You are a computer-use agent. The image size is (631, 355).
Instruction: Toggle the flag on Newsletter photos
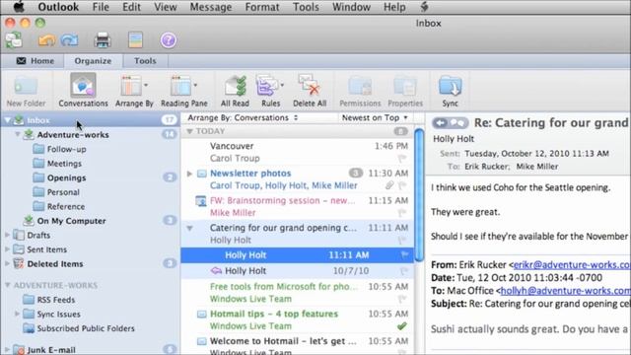coord(402,185)
